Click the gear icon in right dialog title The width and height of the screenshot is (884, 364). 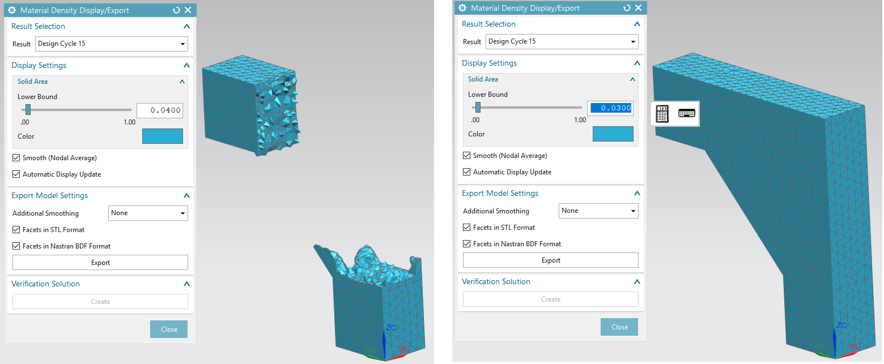(462, 8)
